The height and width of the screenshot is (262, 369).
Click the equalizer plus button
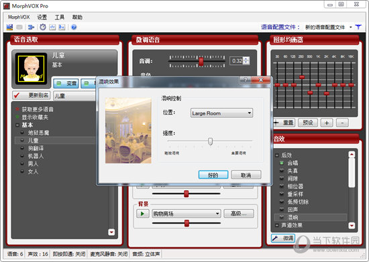(327, 123)
